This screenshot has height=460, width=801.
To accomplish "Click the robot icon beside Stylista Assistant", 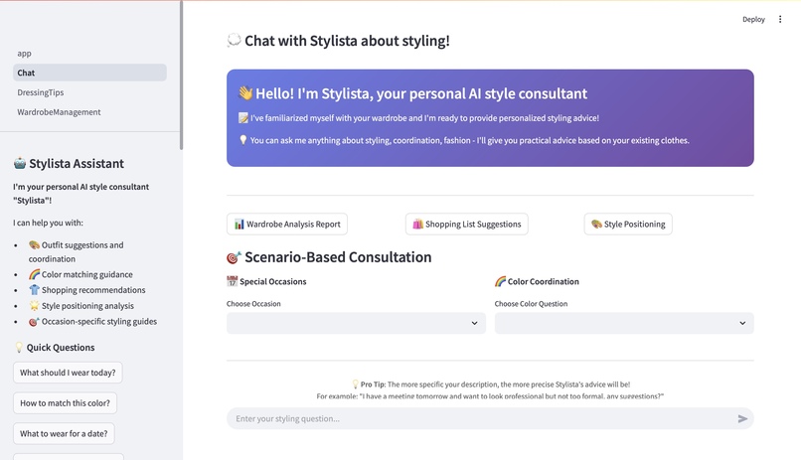I will coord(20,163).
